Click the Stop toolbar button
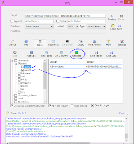Screen dimensions: 134x144 pos(15,54)
